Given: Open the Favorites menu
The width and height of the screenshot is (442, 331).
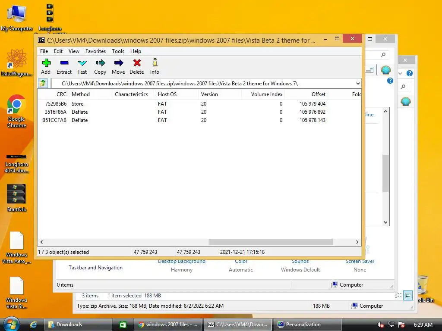Looking at the screenshot, I should point(95,51).
